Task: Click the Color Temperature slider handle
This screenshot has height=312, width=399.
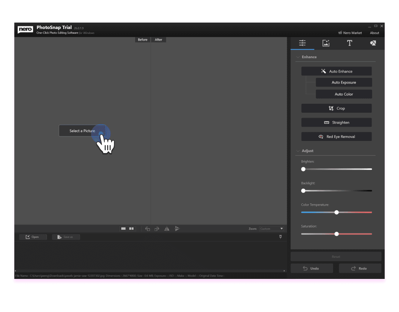Action: click(337, 212)
